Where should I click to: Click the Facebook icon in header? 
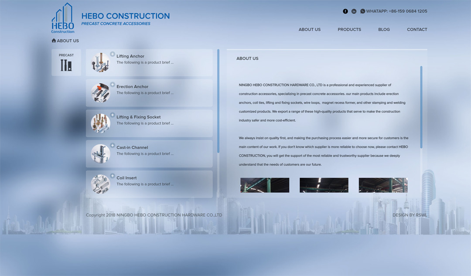click(345, 11)
